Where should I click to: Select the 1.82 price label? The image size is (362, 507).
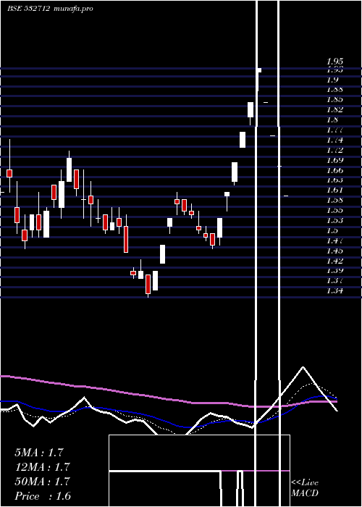click(x=334, y=109)
